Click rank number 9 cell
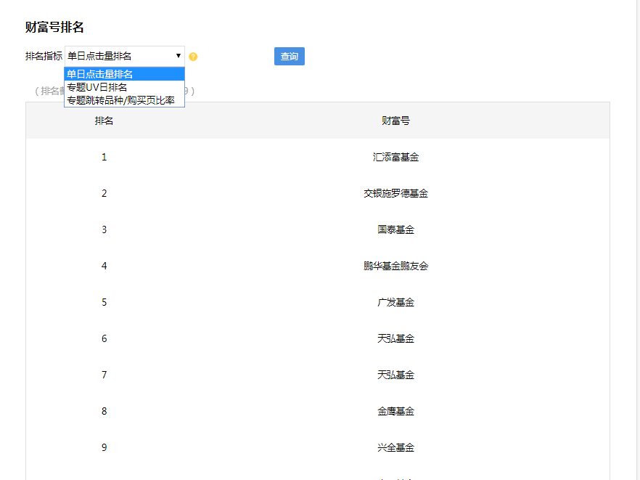The width and height of the screenshot is (640, 480). 104,448
